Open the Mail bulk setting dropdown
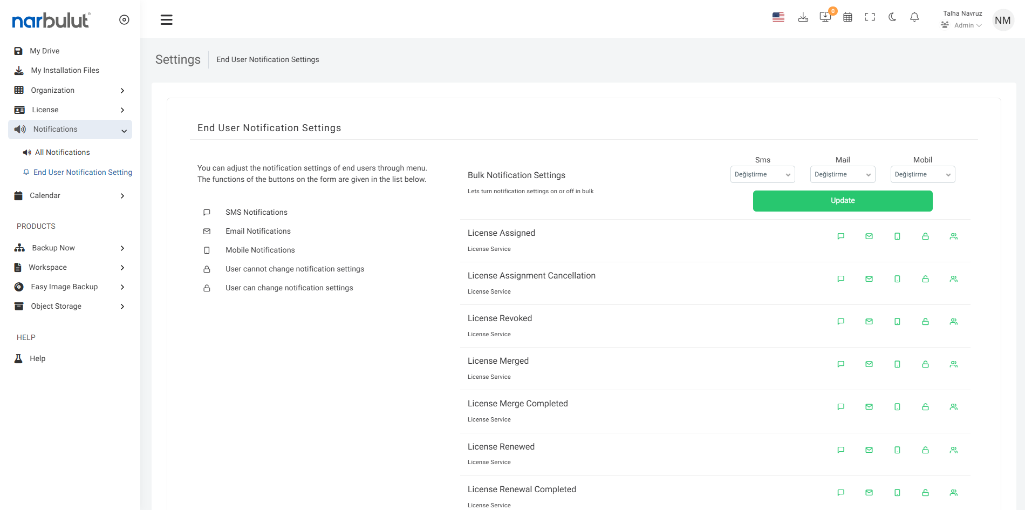This screenshot has width=1025, height=510. pos(842,174)
